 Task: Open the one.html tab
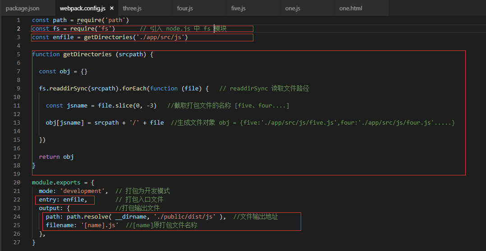coord(350,8)
